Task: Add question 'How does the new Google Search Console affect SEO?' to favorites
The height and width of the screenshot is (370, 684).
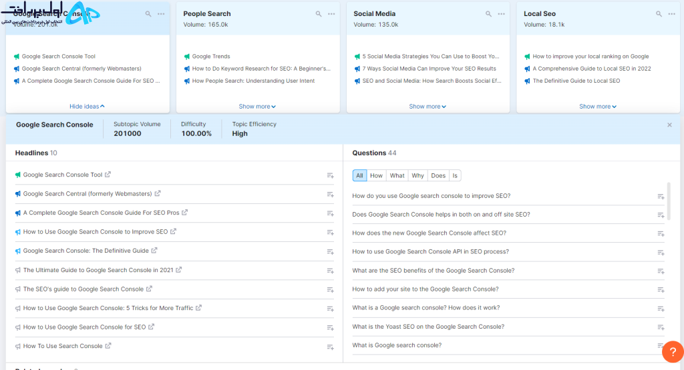Action: pos(661,234)
